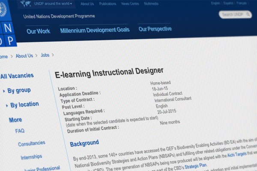Go to Home breadcrumb
This screenshot has width=257, height=171.
(x=3, y=56)
